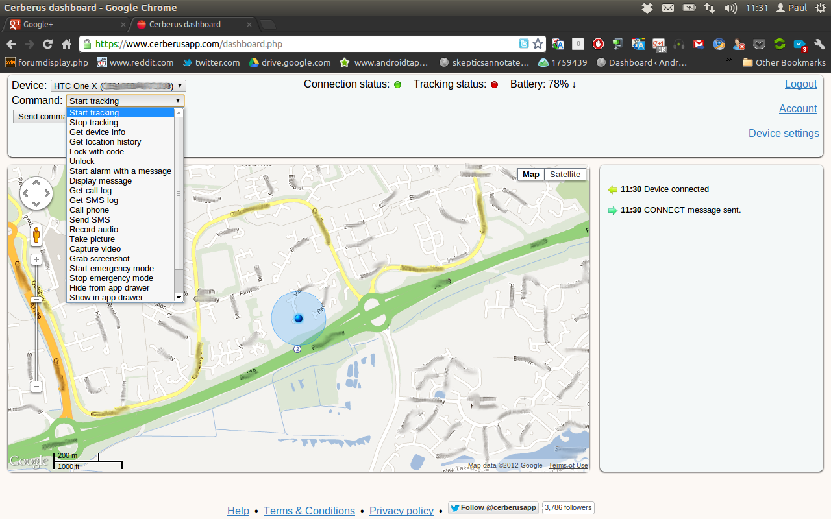Expand the Other Bookmarks folder

784,62
